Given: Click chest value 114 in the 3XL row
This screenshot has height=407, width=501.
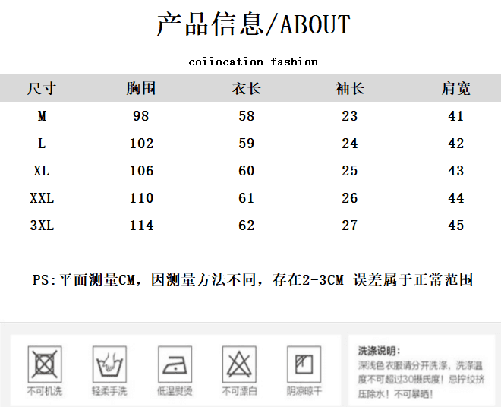Looking at the screenshot, I should (141, 226).
